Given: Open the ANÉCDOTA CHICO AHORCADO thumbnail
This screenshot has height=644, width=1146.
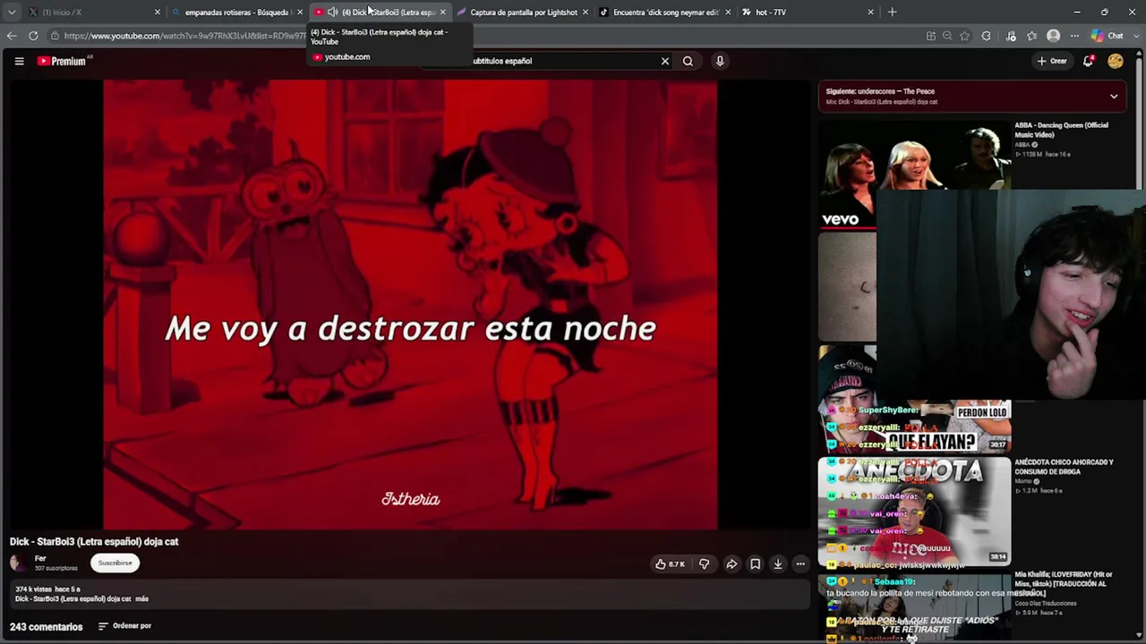Looking at the screenshot, I should coord(914,511).
